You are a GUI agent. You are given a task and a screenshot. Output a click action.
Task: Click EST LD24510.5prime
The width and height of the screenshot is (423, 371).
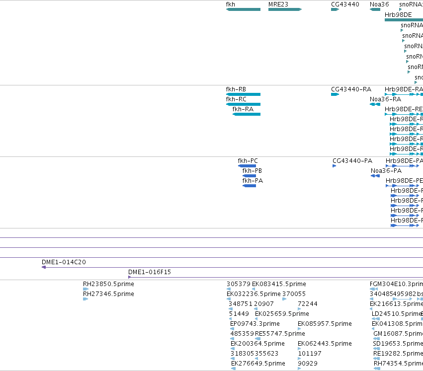375,319
